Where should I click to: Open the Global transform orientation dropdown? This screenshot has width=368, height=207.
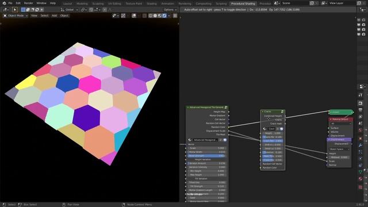click(x=69, y=10)
